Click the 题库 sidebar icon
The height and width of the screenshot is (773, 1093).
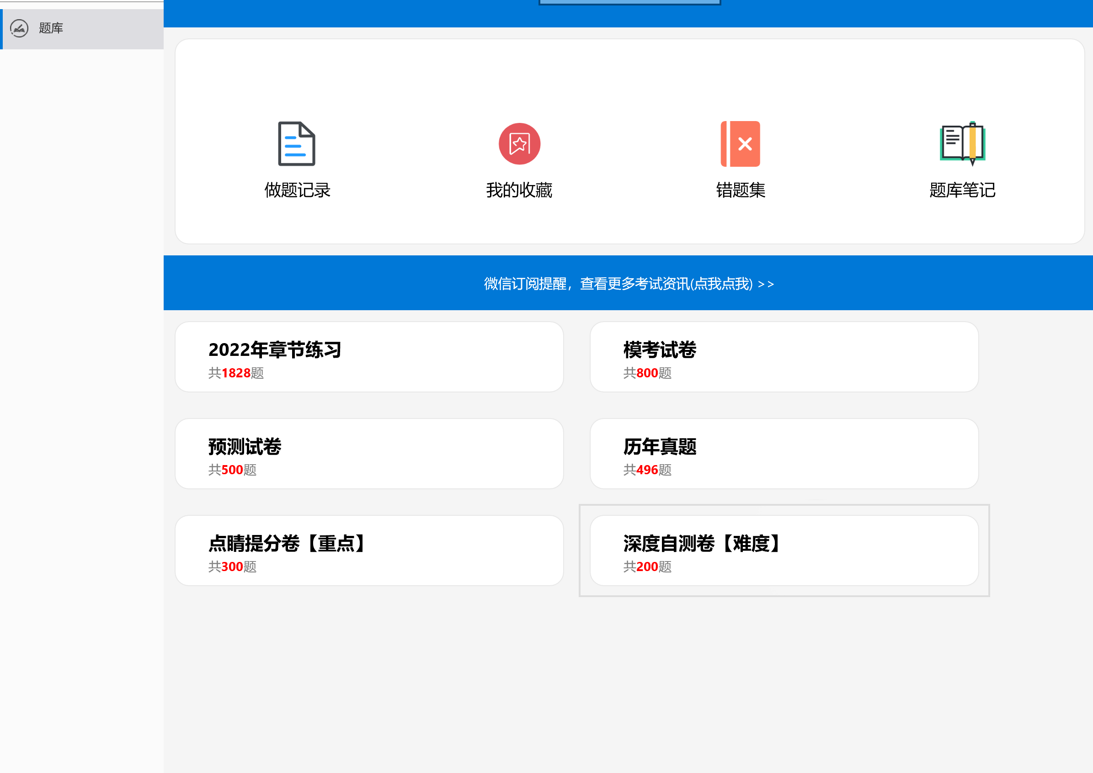click(x=19, y=29)
